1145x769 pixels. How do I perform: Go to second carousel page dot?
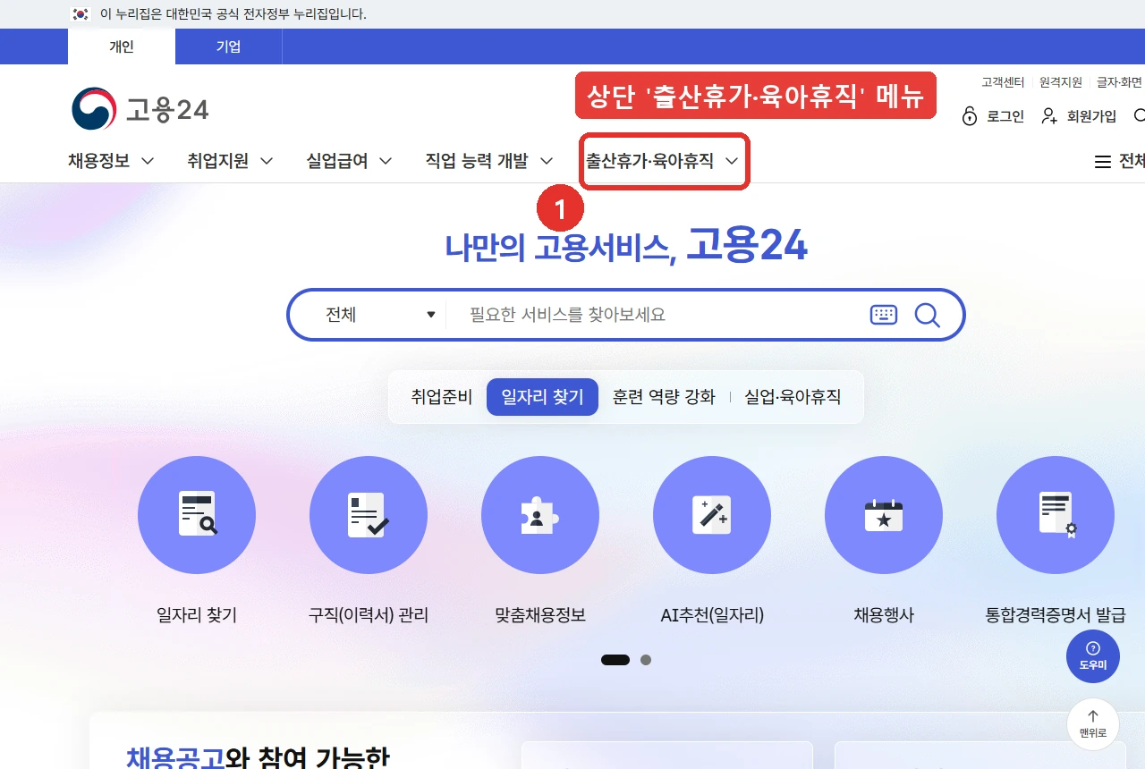click(x=646, y=660)
